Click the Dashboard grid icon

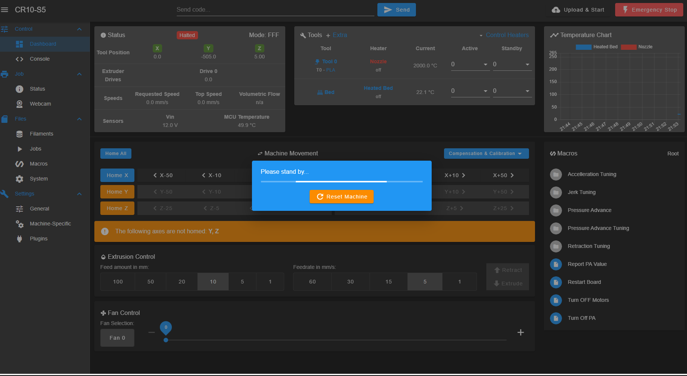click(19, 44)
